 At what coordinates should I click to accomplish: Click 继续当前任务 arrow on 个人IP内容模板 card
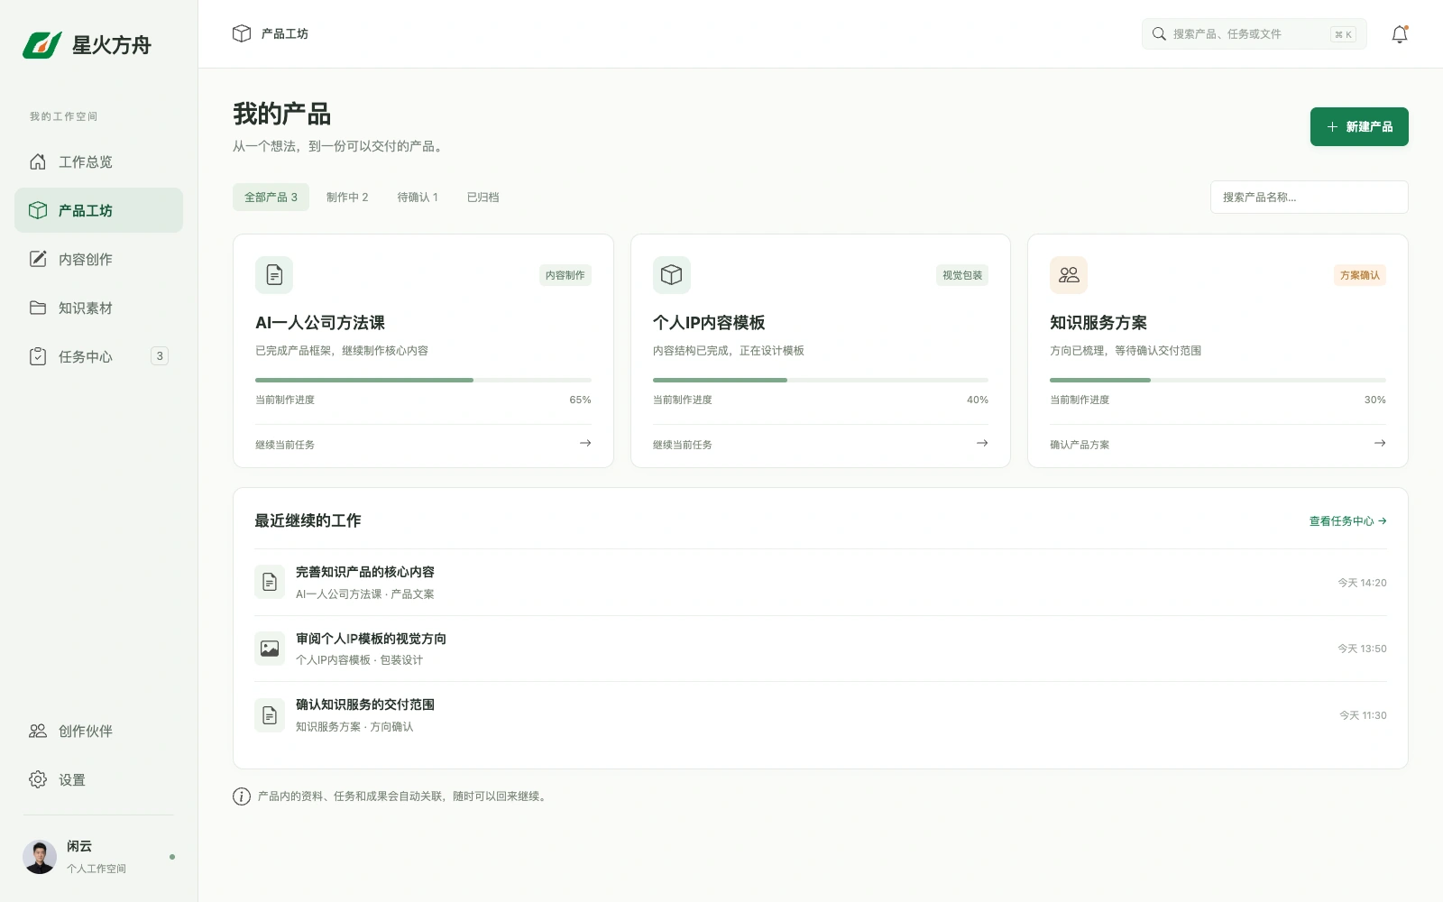(x=982, y=444)
